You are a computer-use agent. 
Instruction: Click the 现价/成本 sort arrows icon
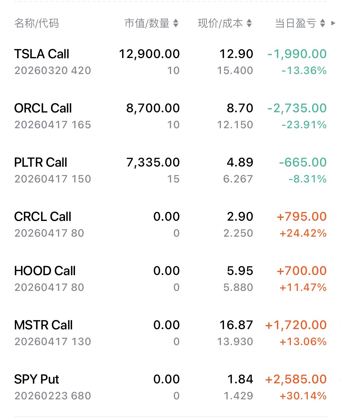[249, 23]
